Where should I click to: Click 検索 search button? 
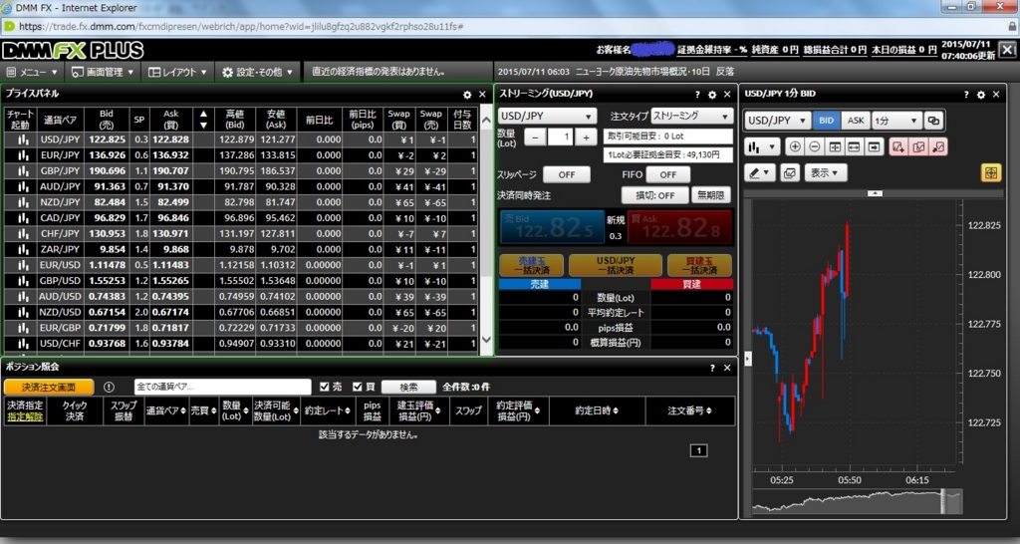tap(408, 387)
